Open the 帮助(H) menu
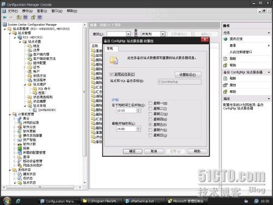This screenshot has height=205, width=273. 72,11
